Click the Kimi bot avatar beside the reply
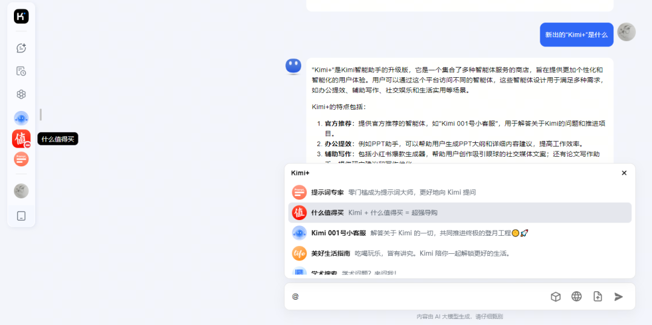 tap(293, 66)
